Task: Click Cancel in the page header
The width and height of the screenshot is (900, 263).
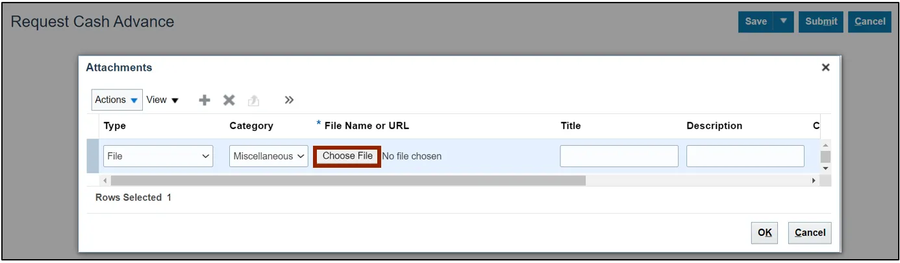Action: (869, 21)
